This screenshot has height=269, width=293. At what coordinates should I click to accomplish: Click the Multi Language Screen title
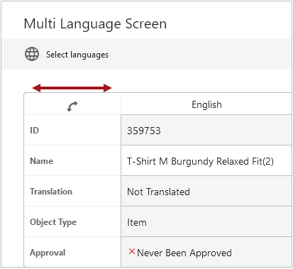(x=95, y=24)
